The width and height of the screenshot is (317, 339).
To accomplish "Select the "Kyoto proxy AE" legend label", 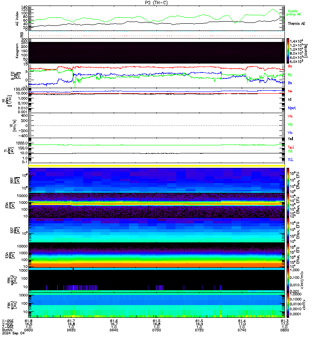I will (x=294, y=13).
